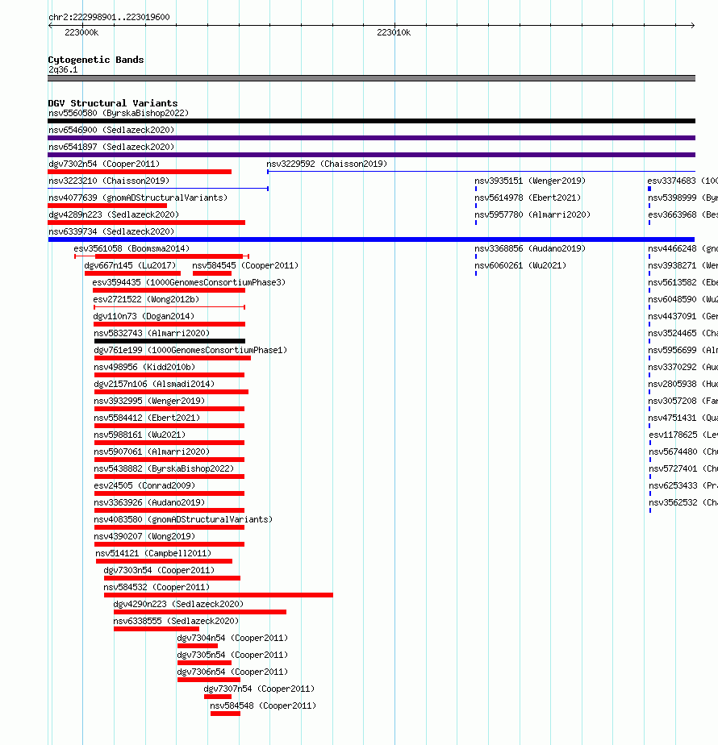The height and width of the screenshot is (745, 718).
Task: Open dgv7306n54 (Cooper2011) variant
Action: tap(232, 672)
